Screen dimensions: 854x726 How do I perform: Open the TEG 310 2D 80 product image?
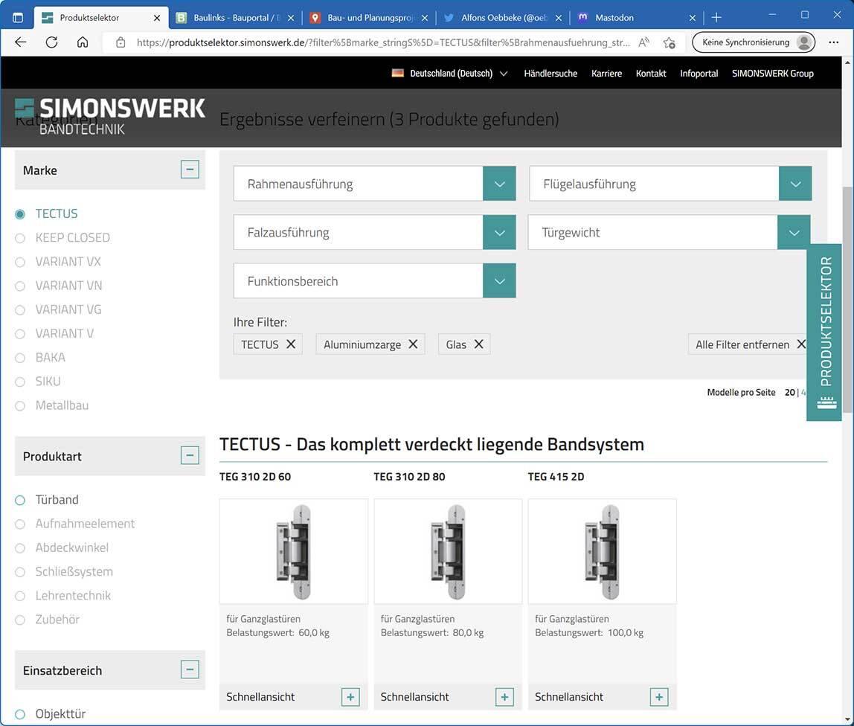(448, 551)
